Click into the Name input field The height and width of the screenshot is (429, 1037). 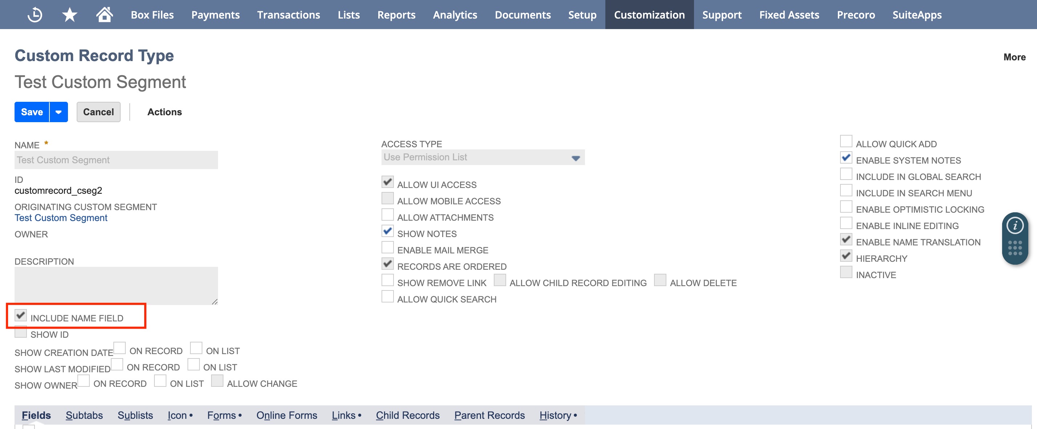(116, 160)
